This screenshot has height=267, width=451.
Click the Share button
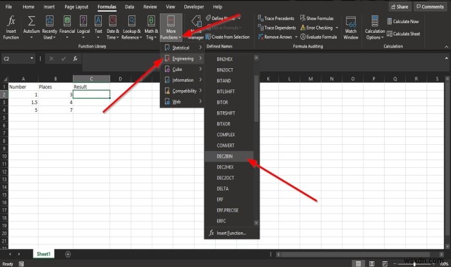click(400, 6)
